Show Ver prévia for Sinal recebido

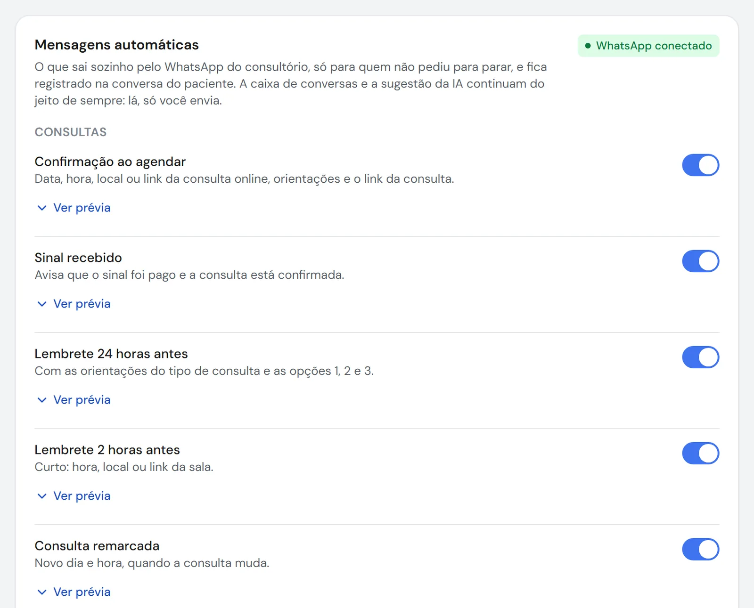(74, 304)
